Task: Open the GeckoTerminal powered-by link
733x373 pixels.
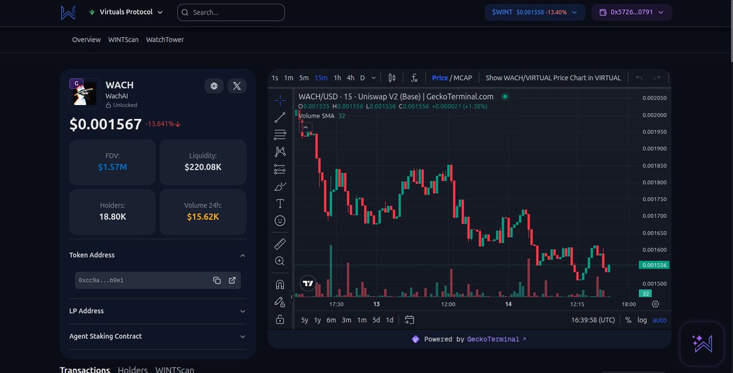Action: 496,339
